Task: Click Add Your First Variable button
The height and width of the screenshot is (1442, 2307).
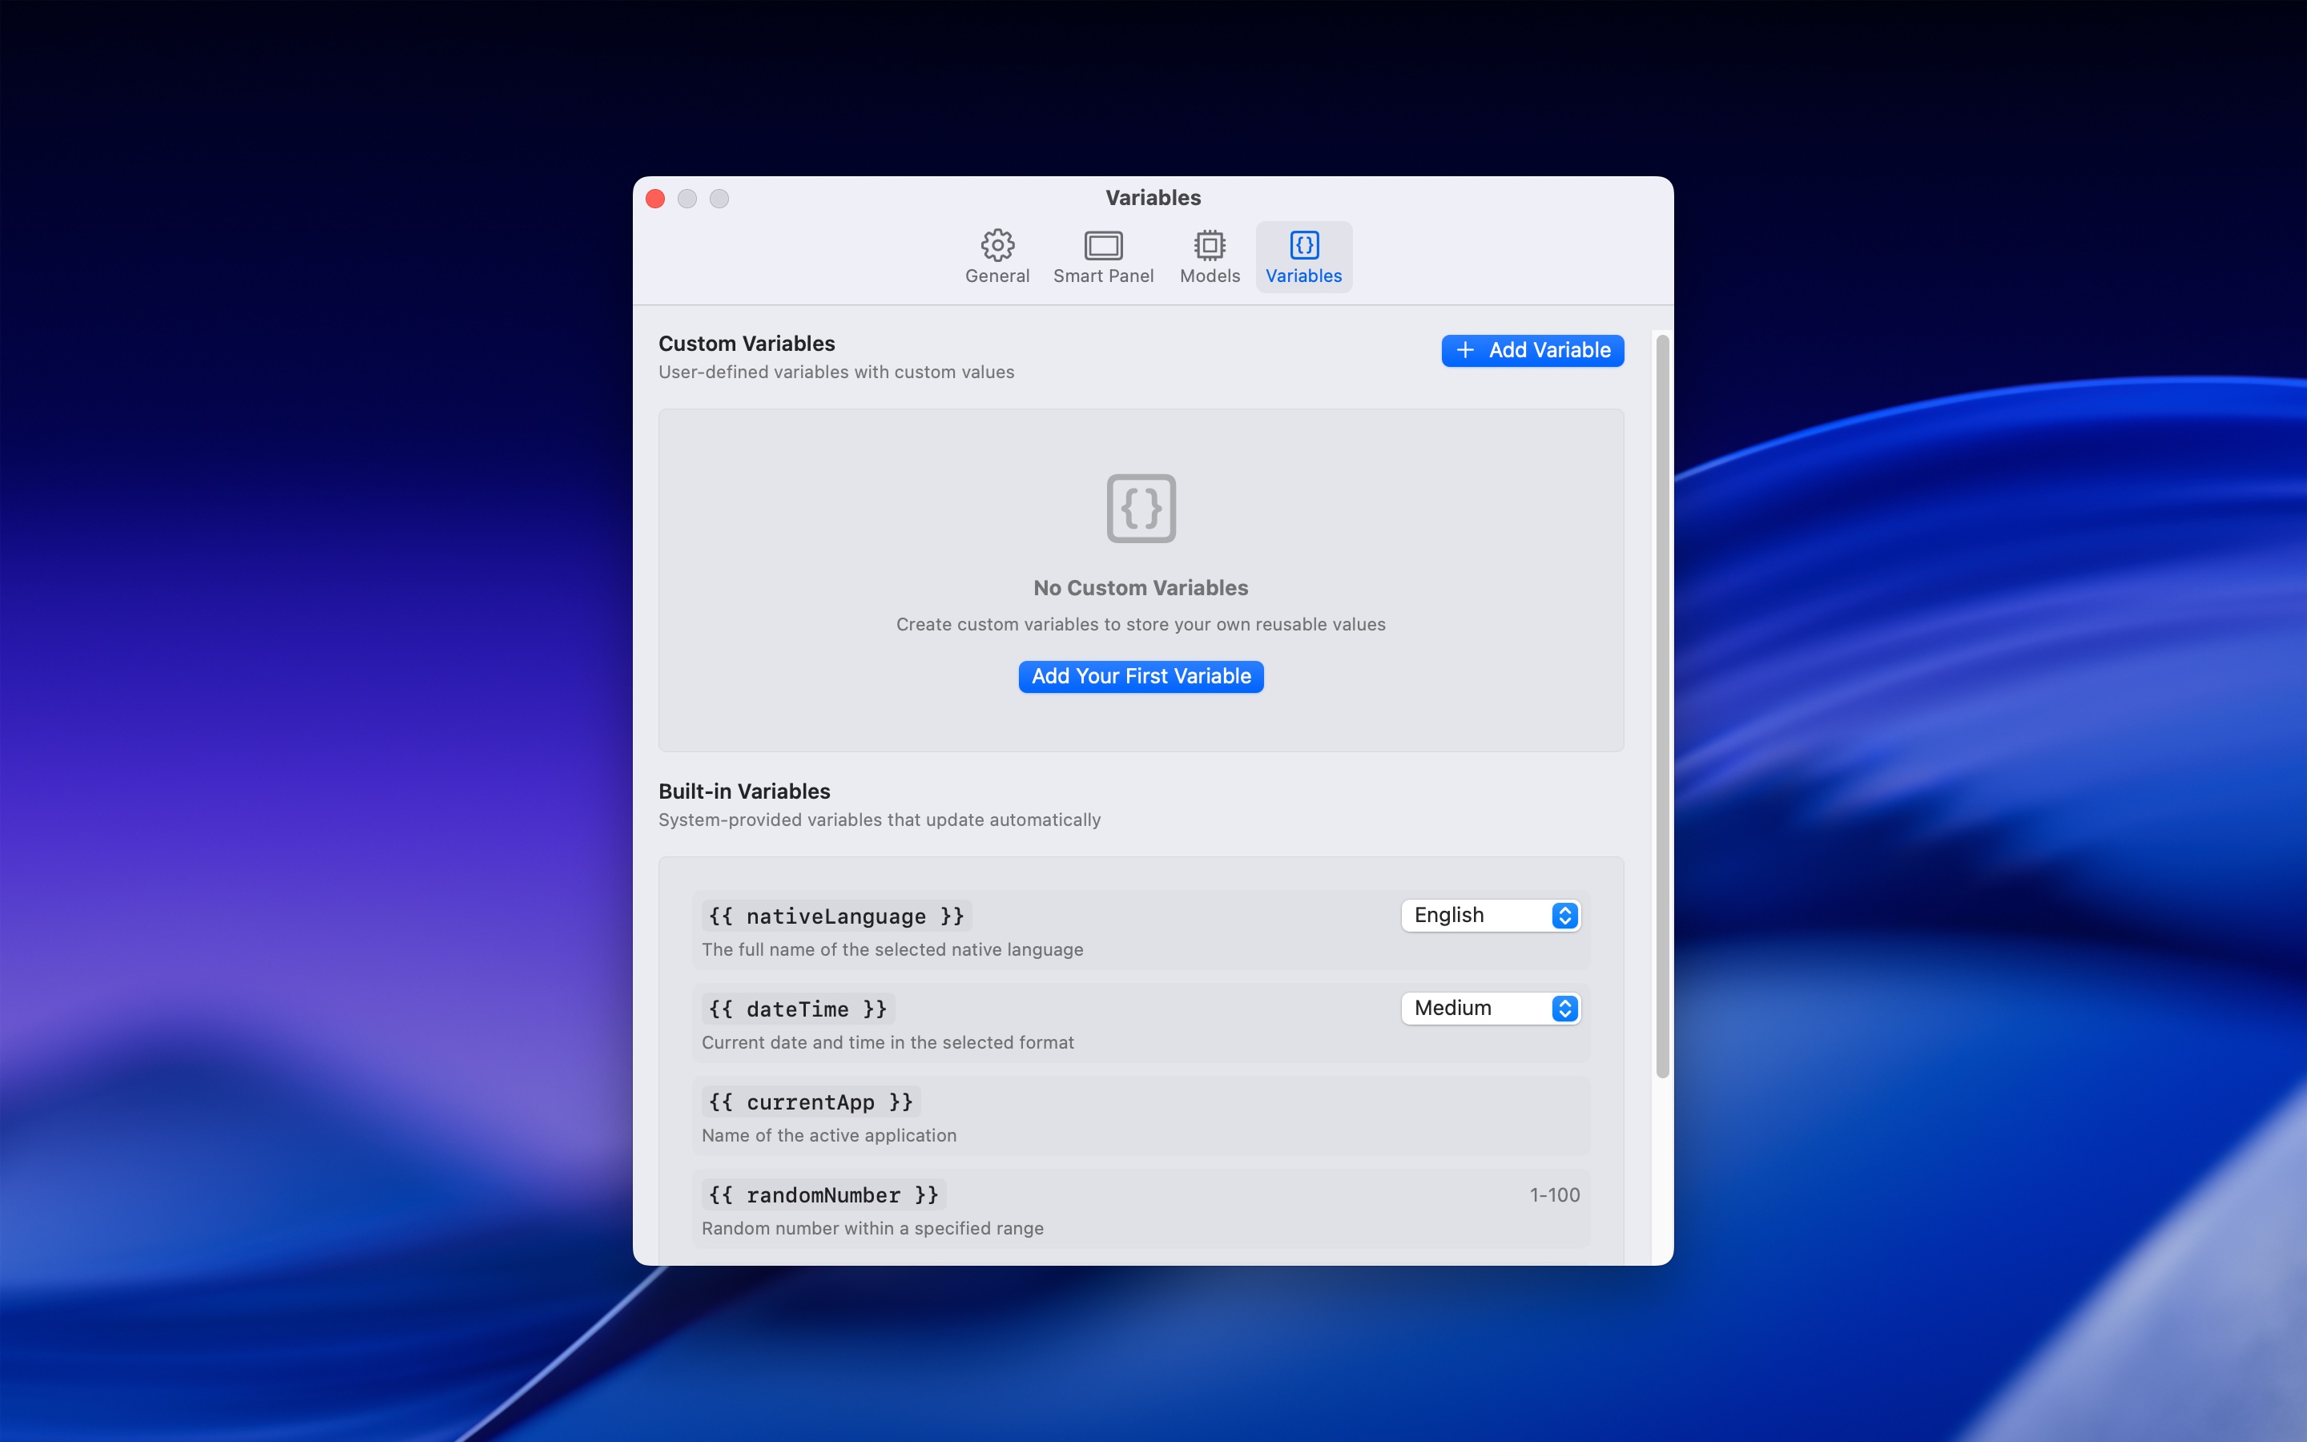Action: 1141,676
